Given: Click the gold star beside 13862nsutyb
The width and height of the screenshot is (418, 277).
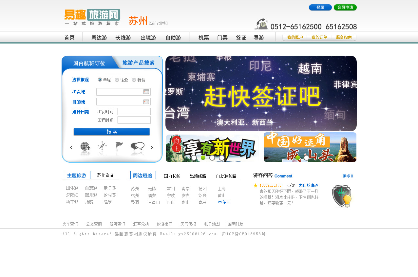Looking at the screenshot, I should (256, 185).
